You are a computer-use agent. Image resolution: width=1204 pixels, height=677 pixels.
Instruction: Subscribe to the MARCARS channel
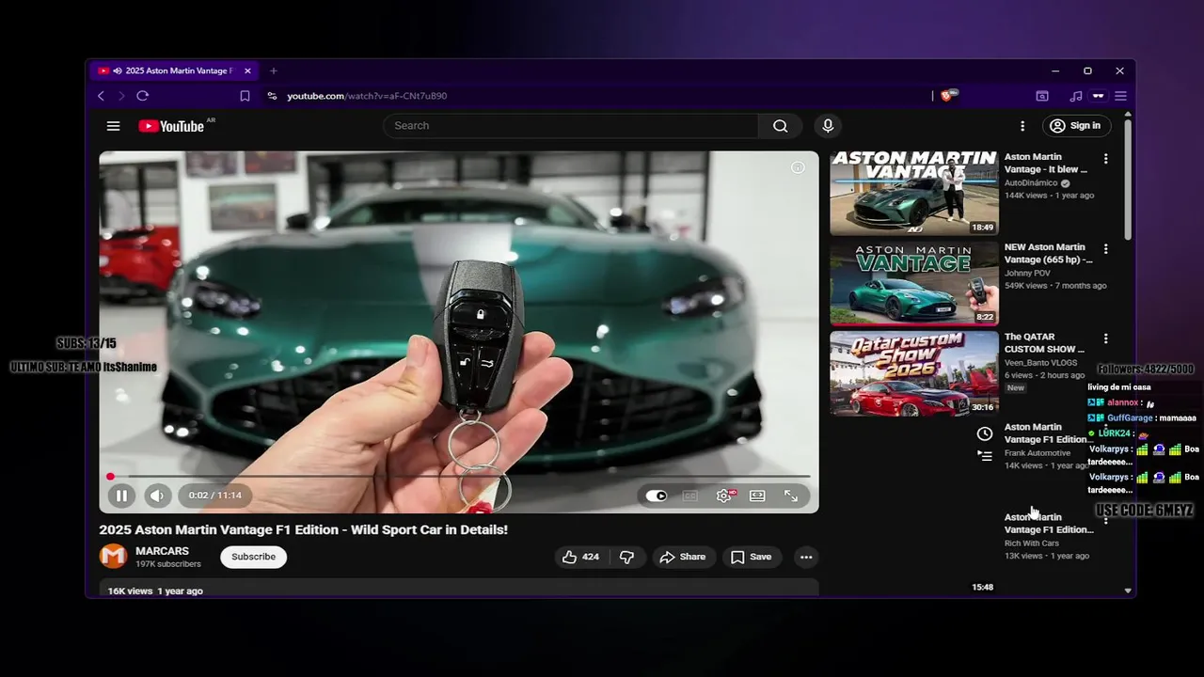[253, 557]
